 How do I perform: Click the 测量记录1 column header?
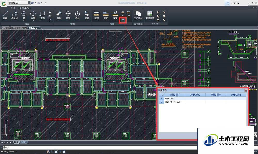(x=175, y=95)
